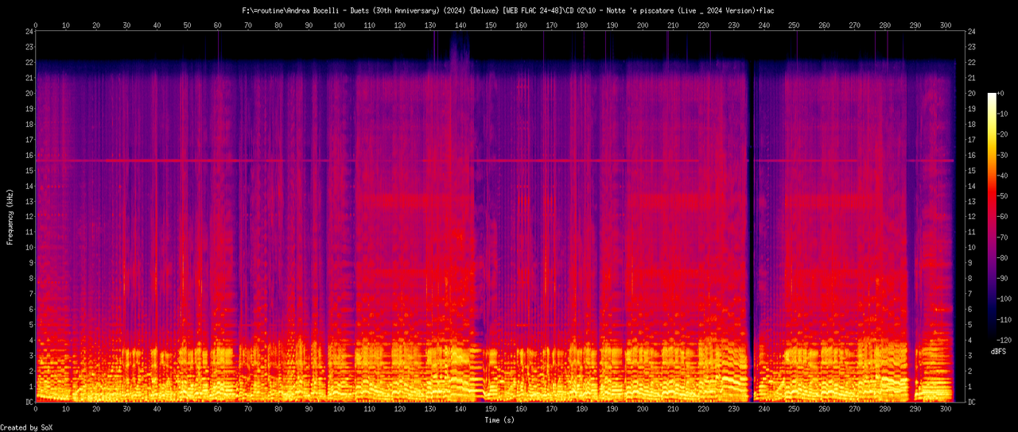Click the horizontal 15.7 kHz tone line in the spectrogram

[x=495, y=160]
